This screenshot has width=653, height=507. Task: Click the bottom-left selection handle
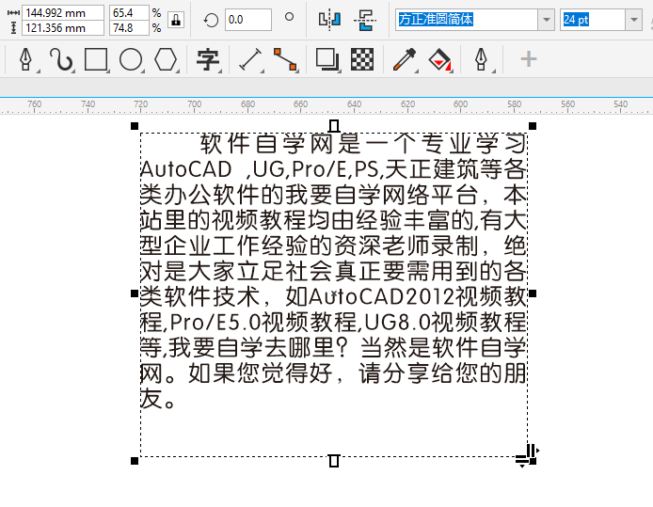135,461
